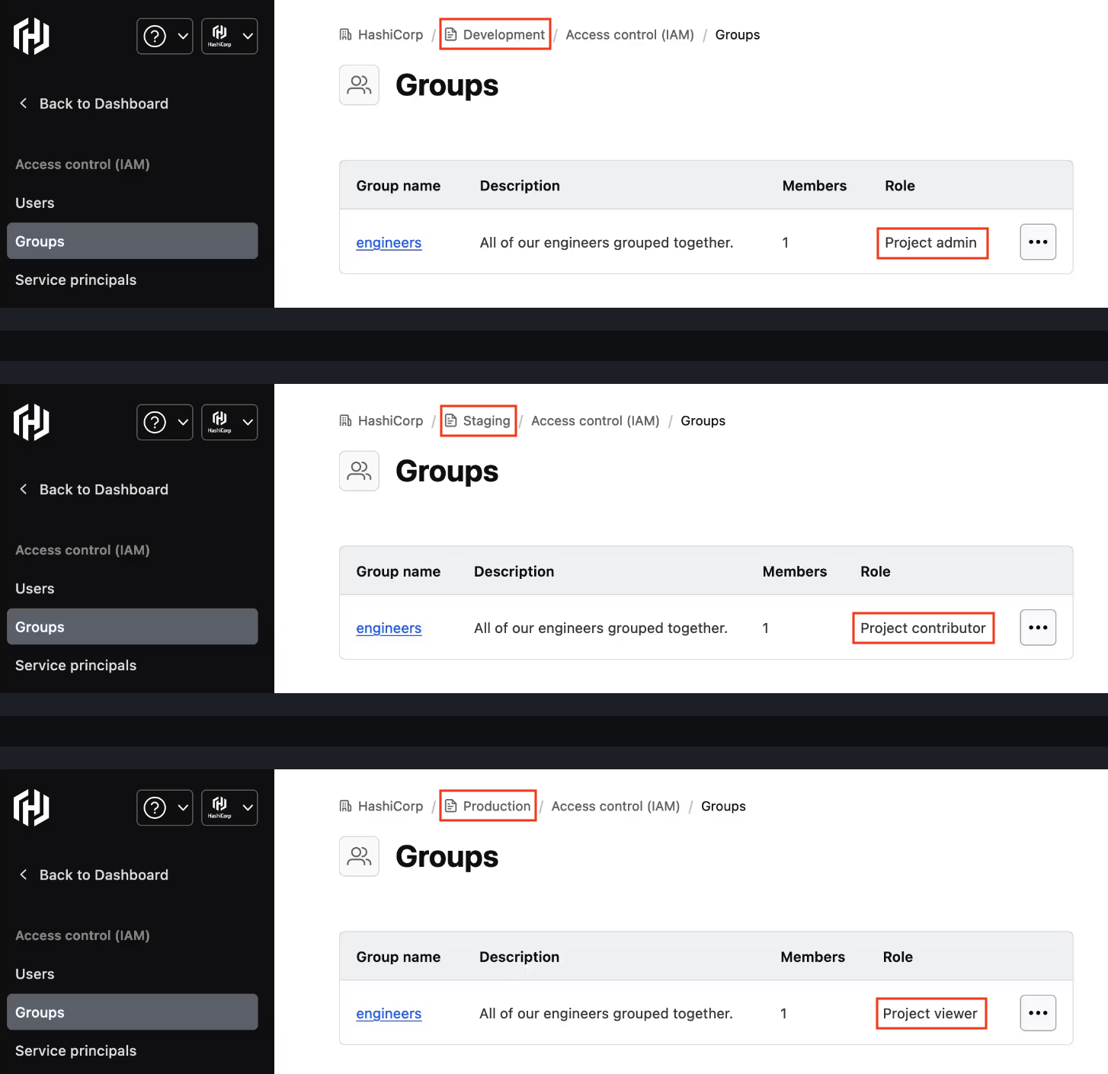Open the ellipsis menu beside Project contributor

pyautogui.click(x=1038, y=628)
